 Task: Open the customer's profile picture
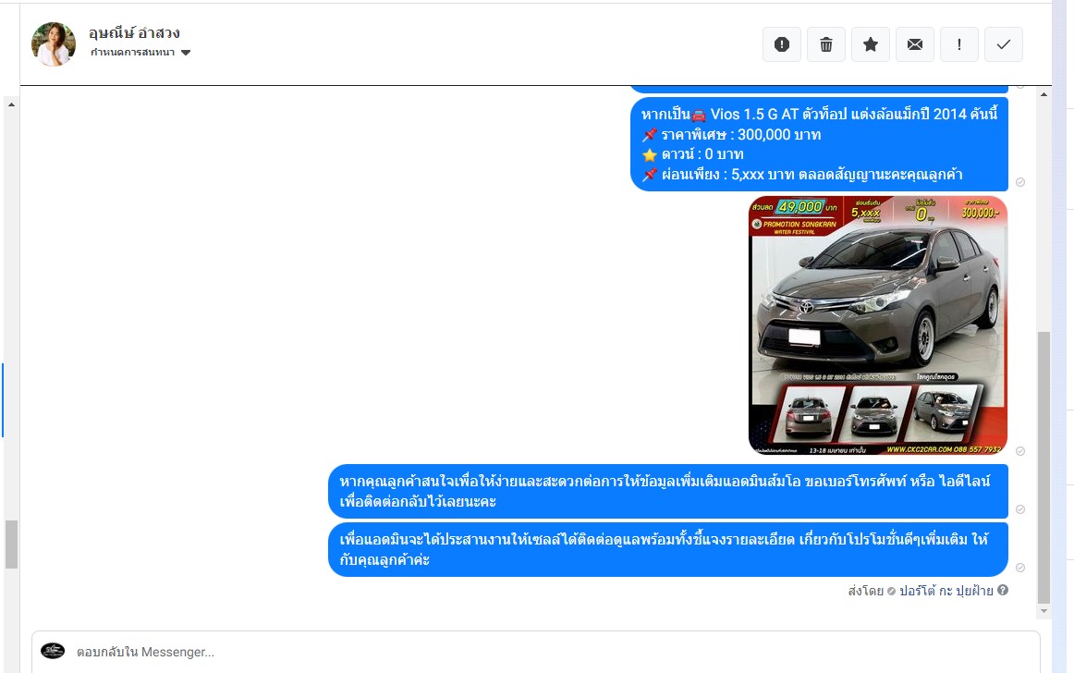pos(54,44)
